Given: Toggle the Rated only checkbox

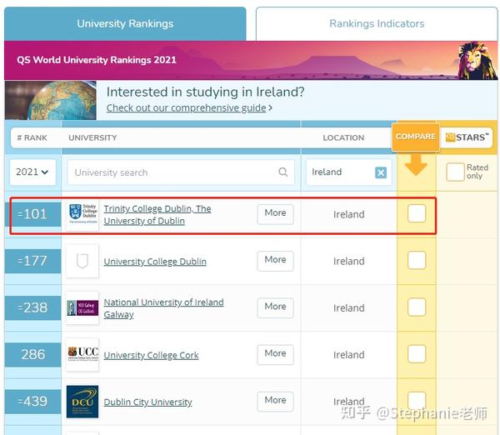Looking at the screenshot, I should [455, 172].
